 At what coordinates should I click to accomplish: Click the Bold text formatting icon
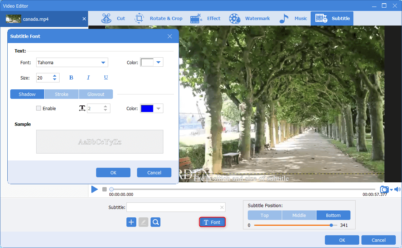71,78
